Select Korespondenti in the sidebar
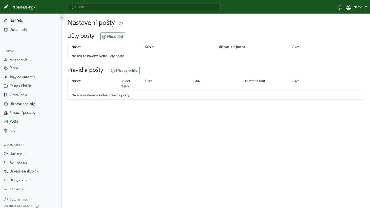The height and width of the screenshot is (208, 370). 20,59
